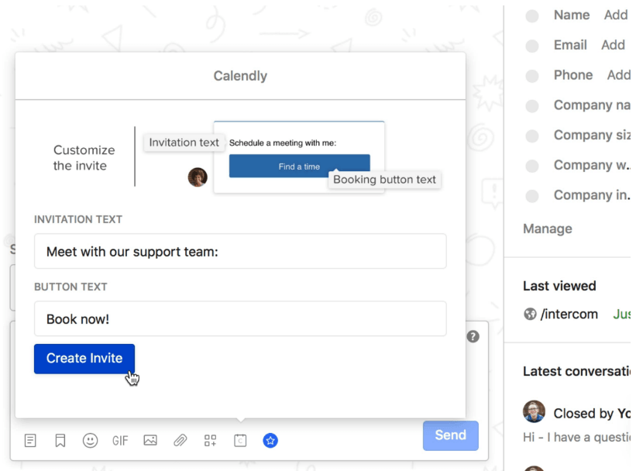
Task: Open Manage attributes link
Action: point(548,229)
